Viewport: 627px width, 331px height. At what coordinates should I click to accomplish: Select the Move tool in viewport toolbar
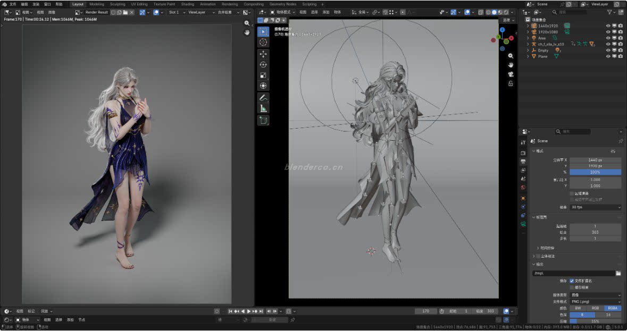click(263, 54)
